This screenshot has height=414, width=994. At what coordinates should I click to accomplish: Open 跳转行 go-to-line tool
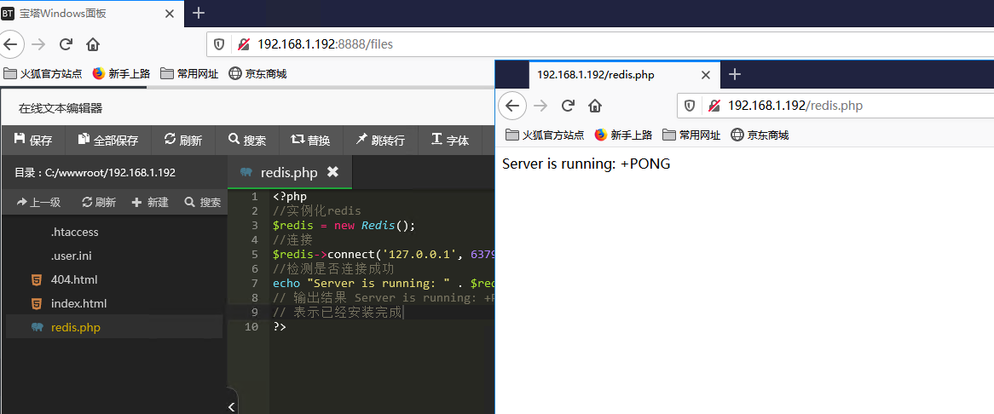(379, 140)
